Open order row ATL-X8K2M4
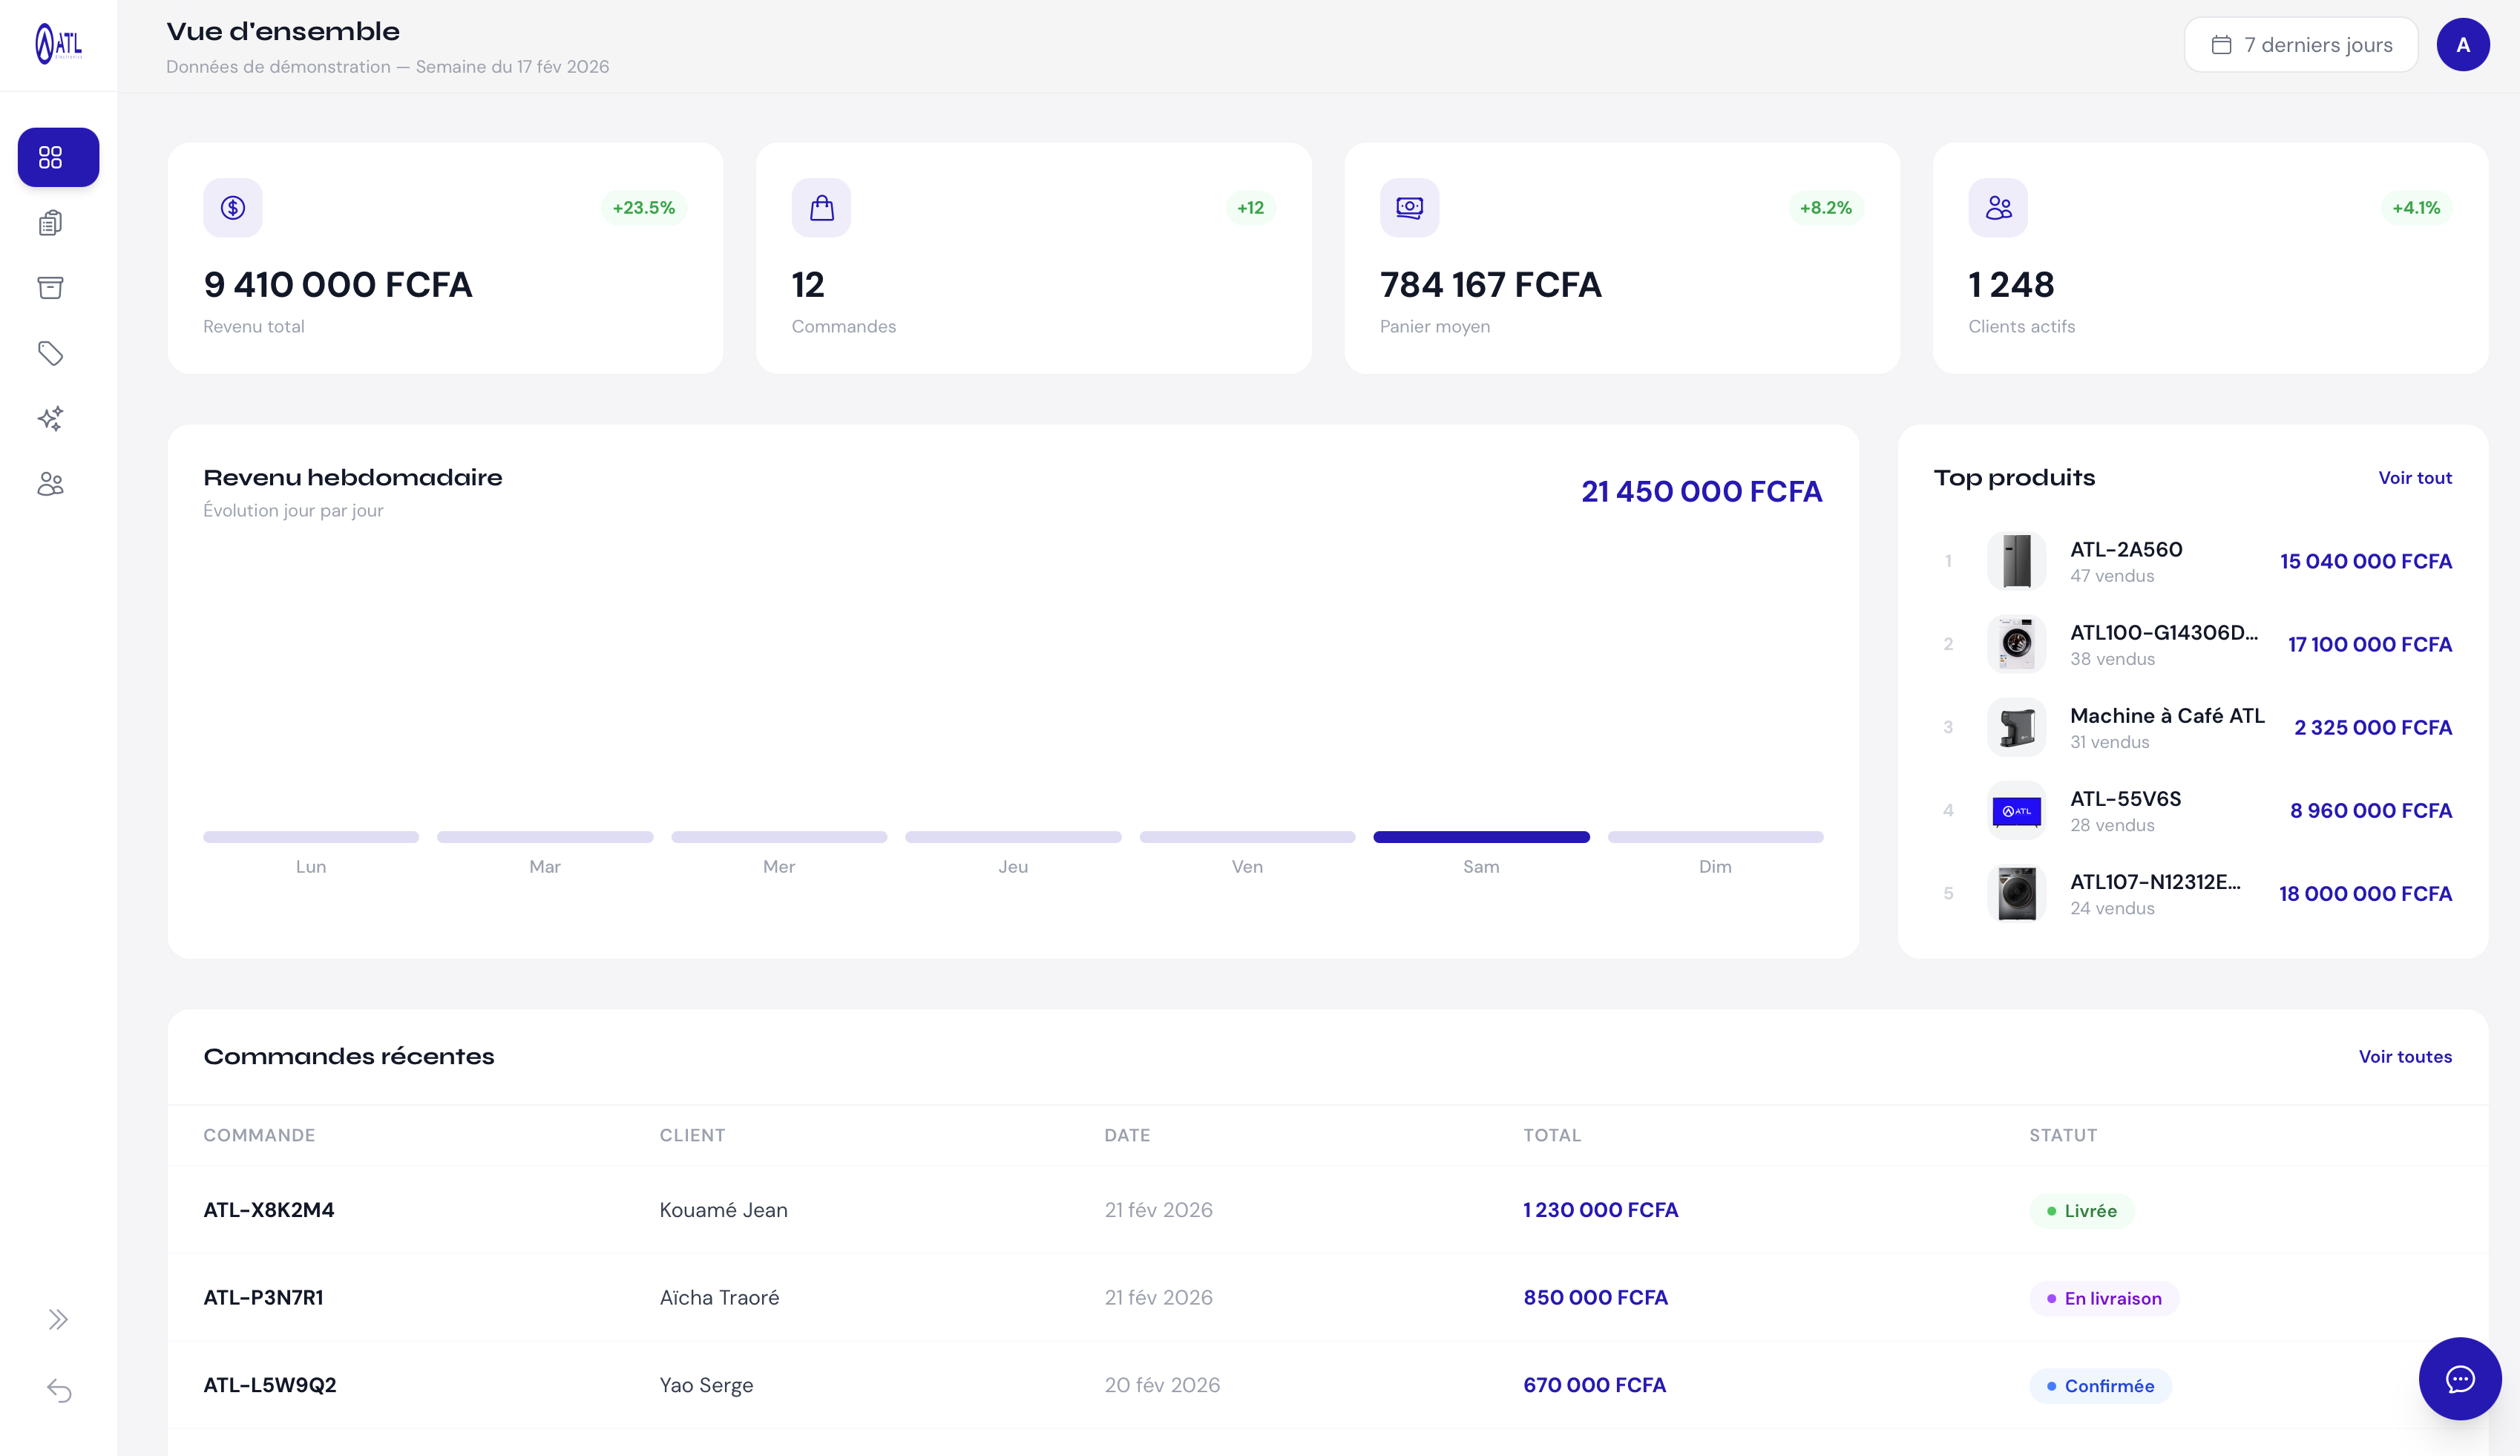Screen dimensions: 2520x1456 point(269,1210)
